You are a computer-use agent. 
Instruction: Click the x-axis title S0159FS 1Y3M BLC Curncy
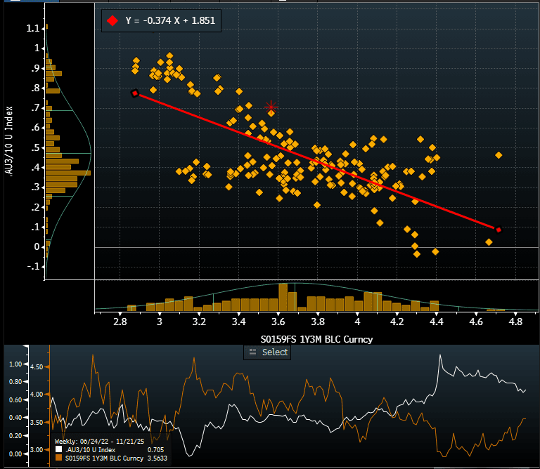[x=316, y=339]
